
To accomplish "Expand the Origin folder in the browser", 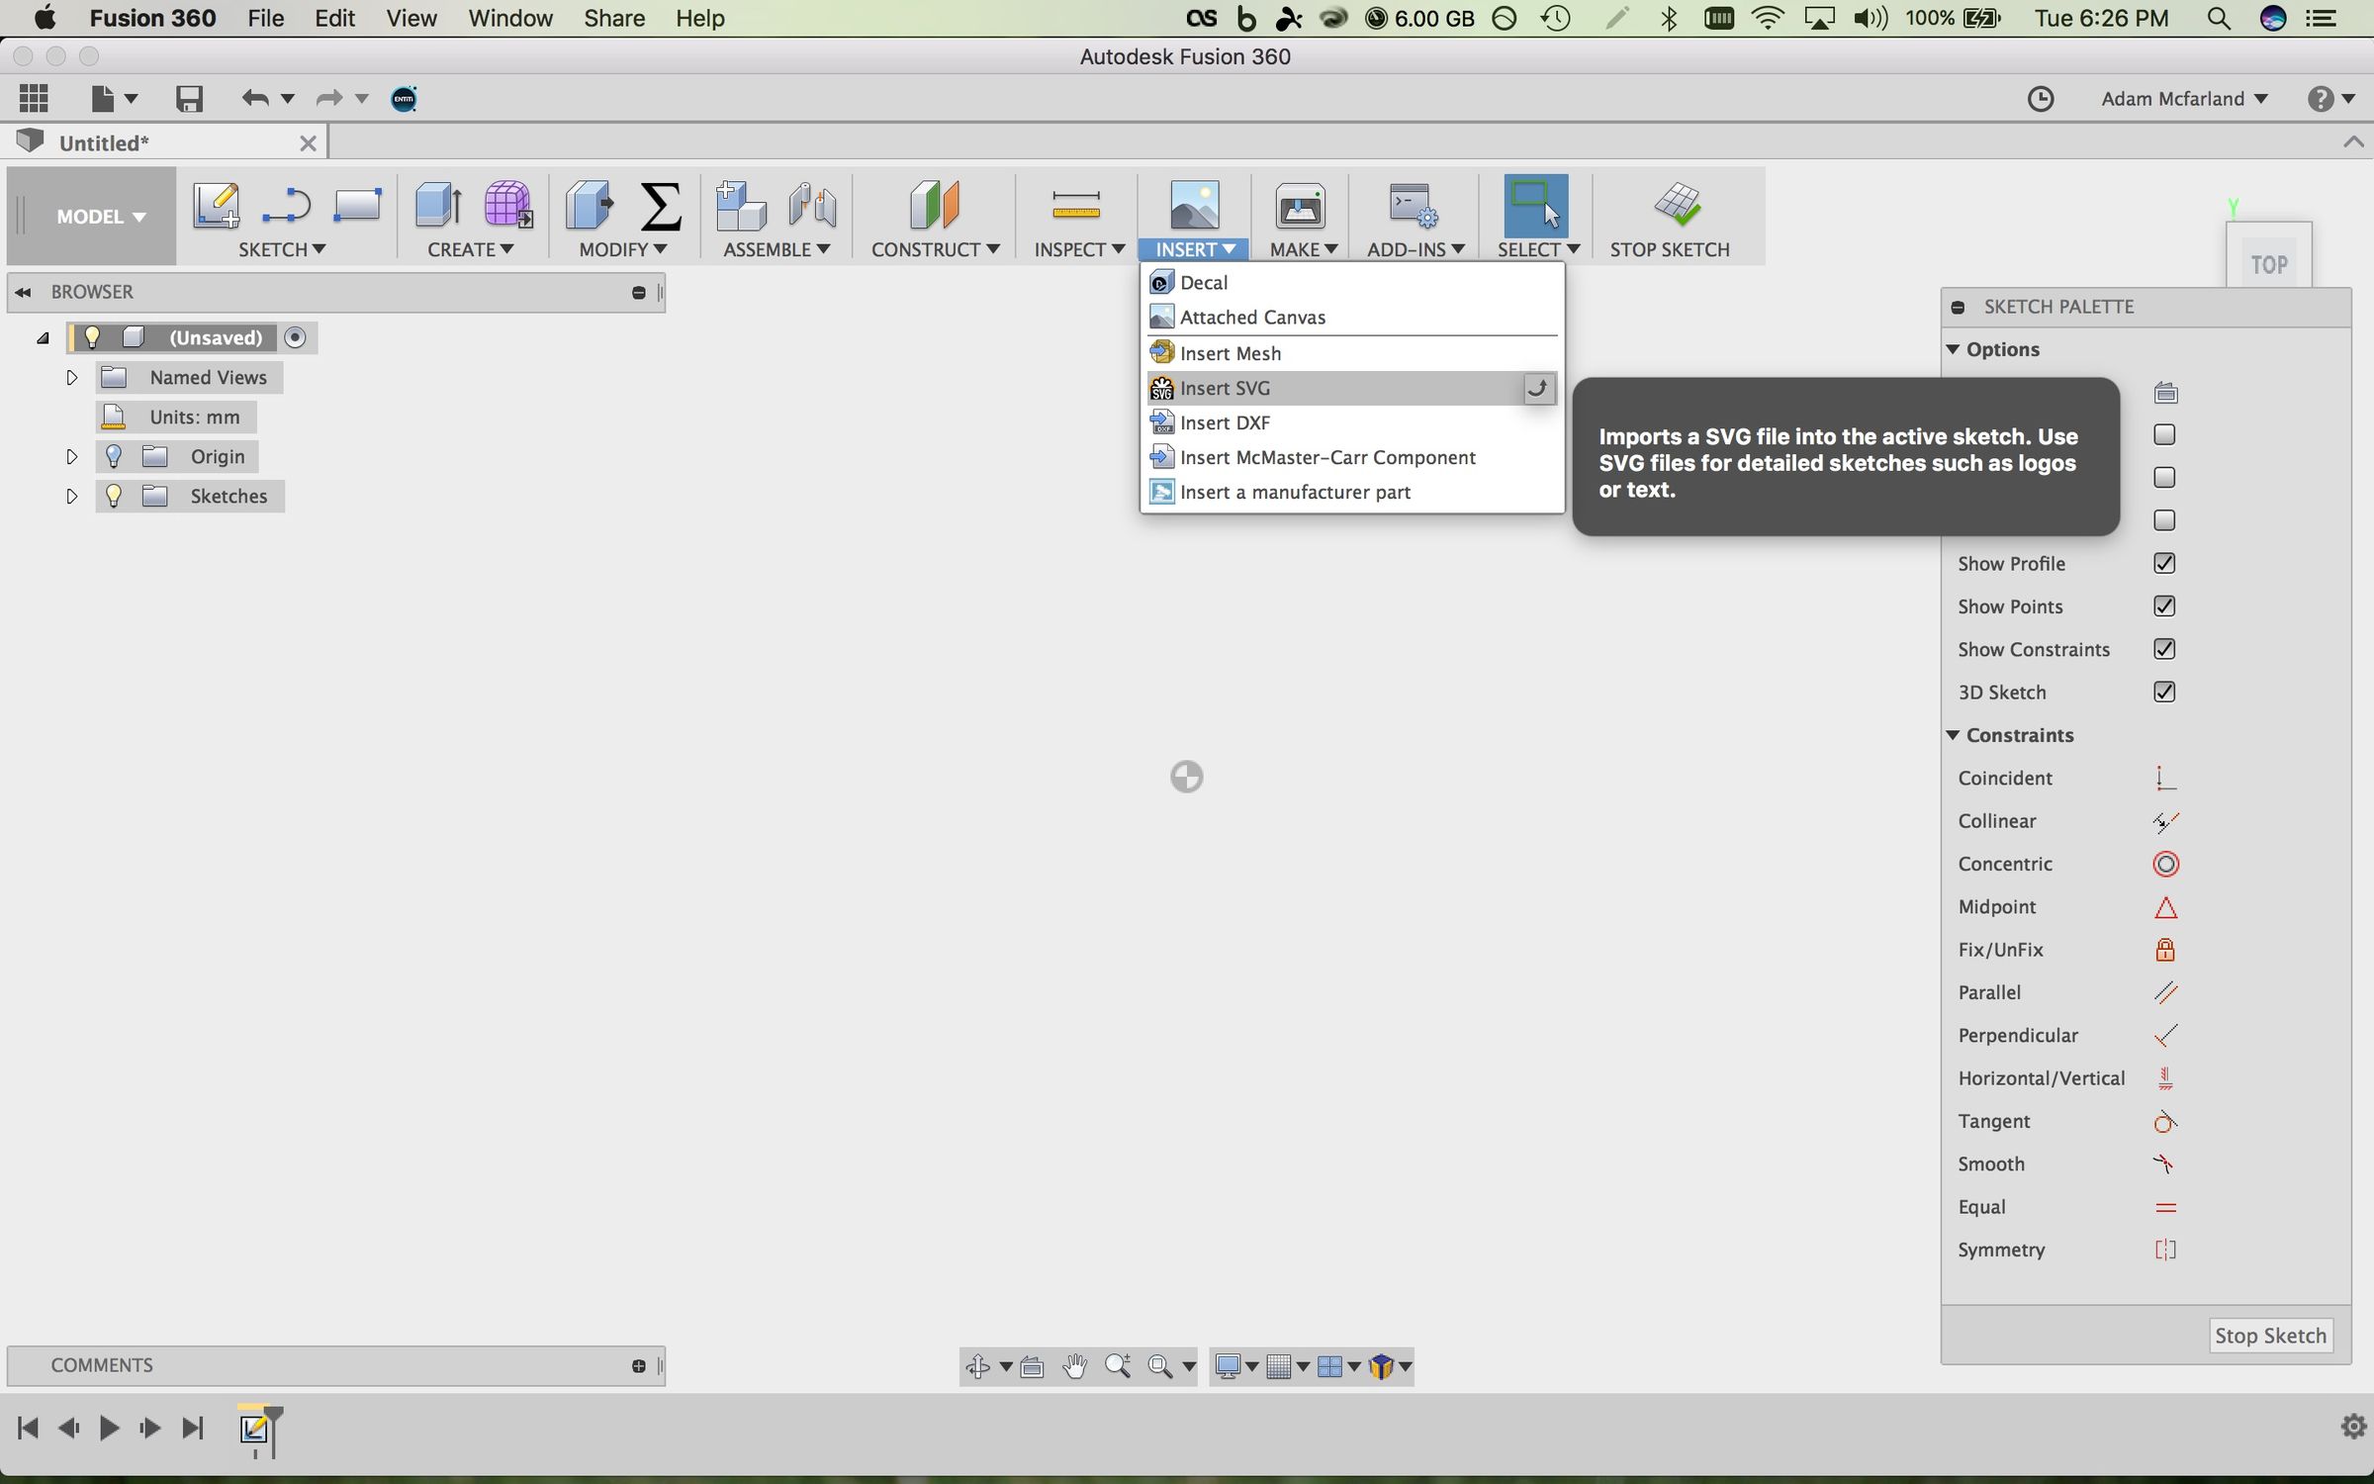I will point(71,456).
